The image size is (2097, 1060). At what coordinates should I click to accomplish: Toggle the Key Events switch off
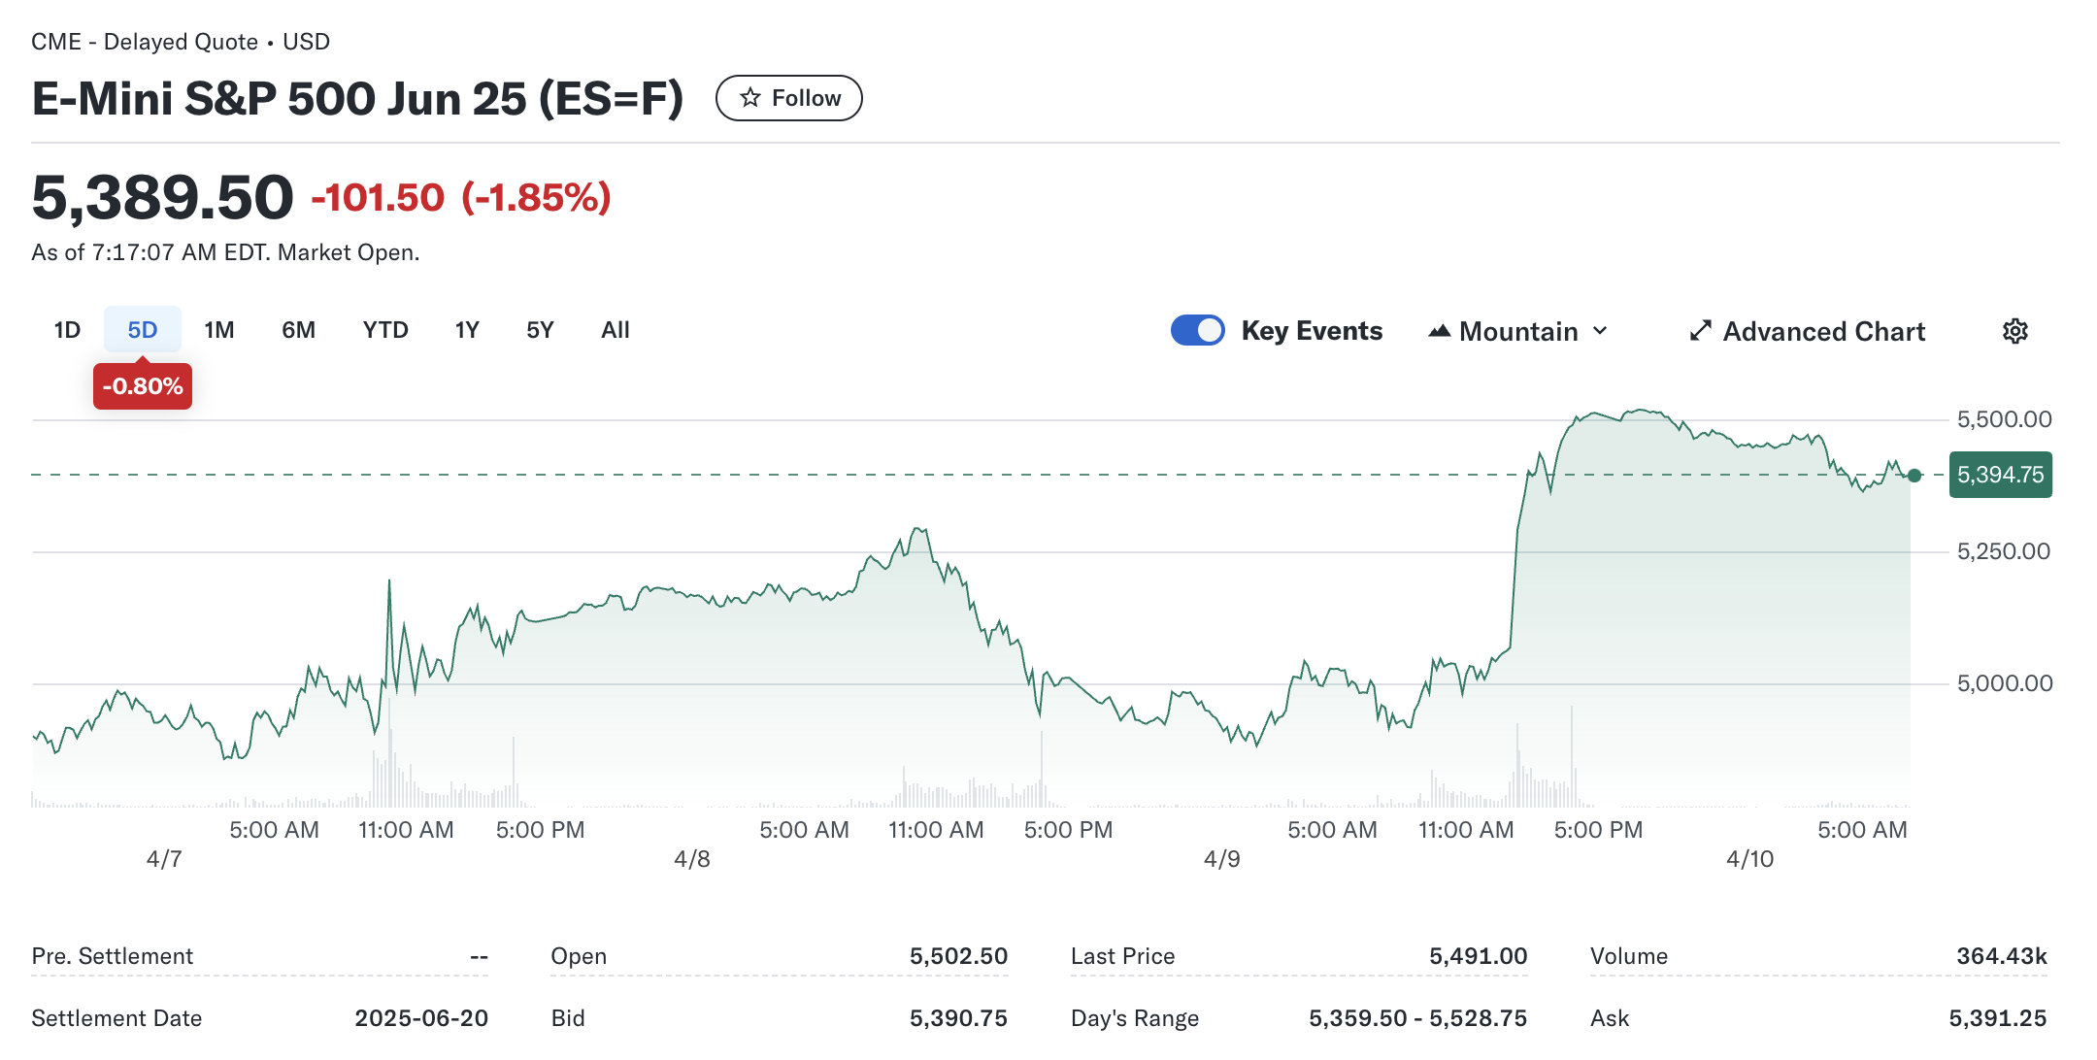pyautogui.click(x=1197, y=330)
